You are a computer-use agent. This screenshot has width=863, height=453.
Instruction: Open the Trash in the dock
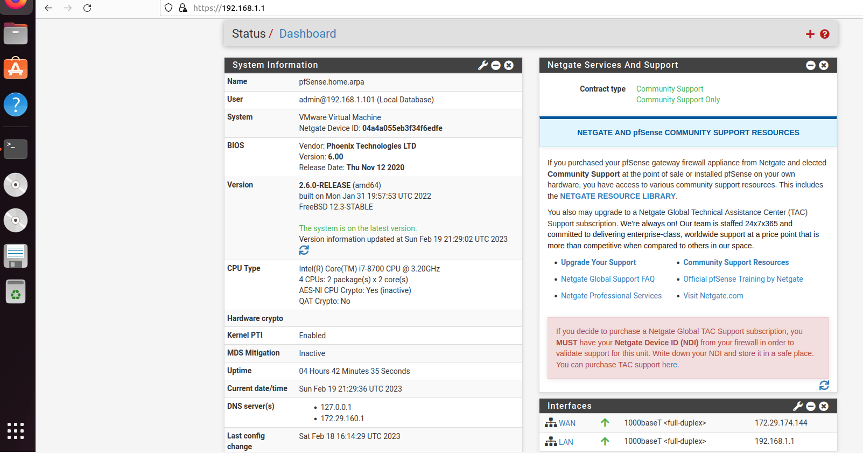point(16,291)
